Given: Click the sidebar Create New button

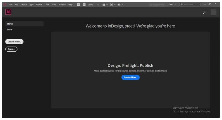Looking at the screenshot, I should [x=14, y=42].
